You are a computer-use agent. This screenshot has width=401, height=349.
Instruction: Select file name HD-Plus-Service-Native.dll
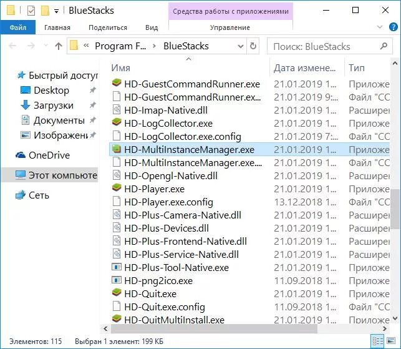click(x=181, y=254)
